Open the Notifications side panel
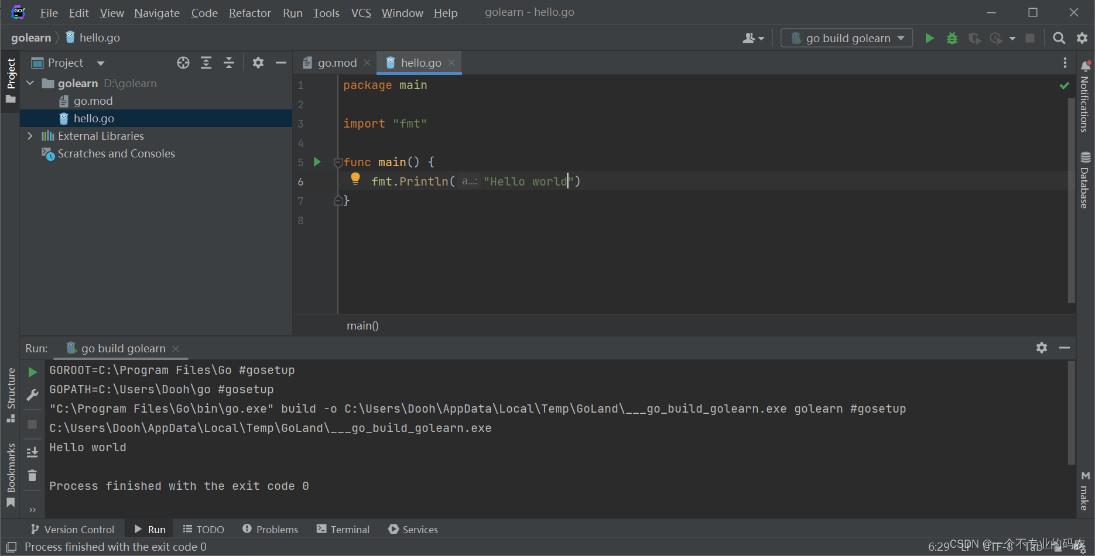Image resolution: width=1095 pixels, height=556 pixels. click(x=1085, y=97)
